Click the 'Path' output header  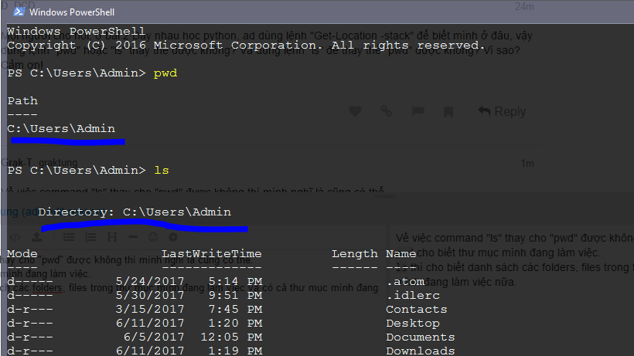pyautogui.click(x=22, y=100)
